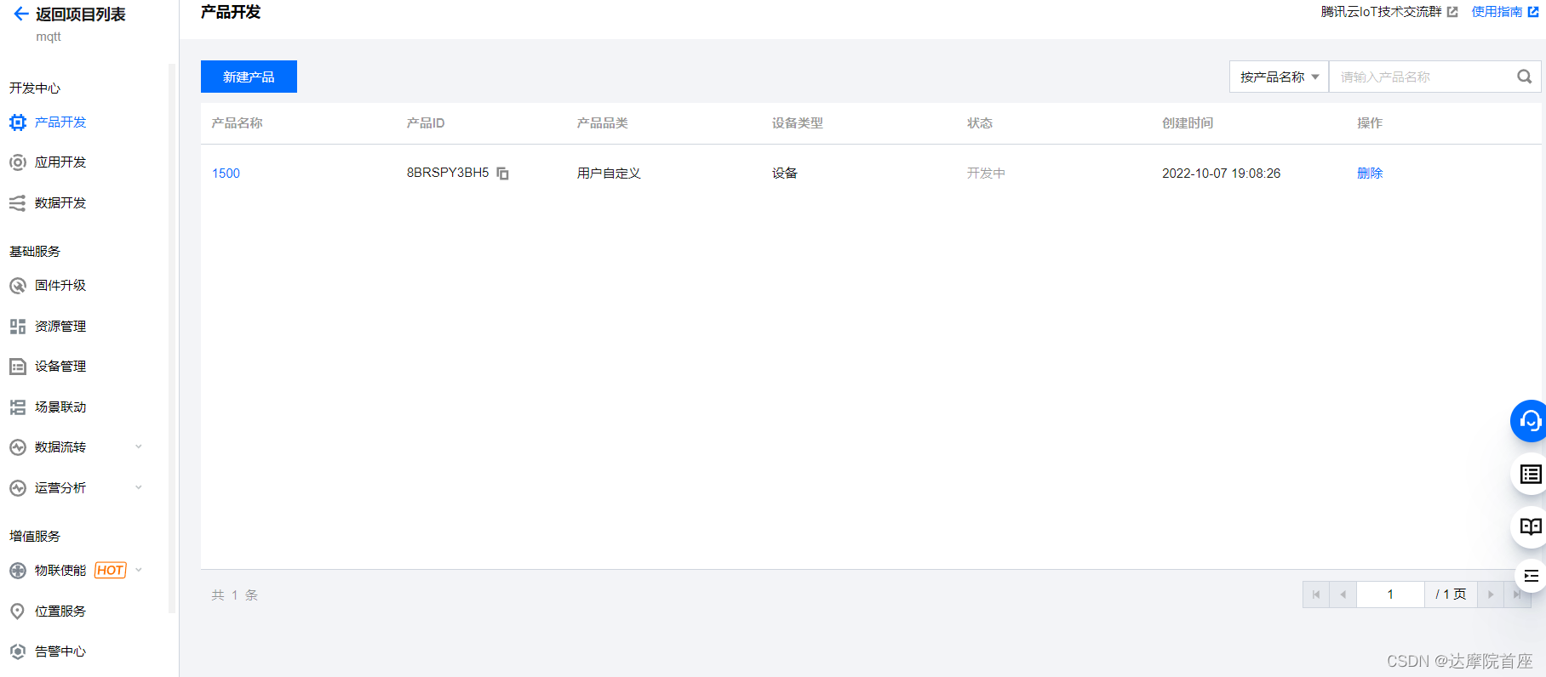Click the 返回项目列表 text

[x=81, y=14]
